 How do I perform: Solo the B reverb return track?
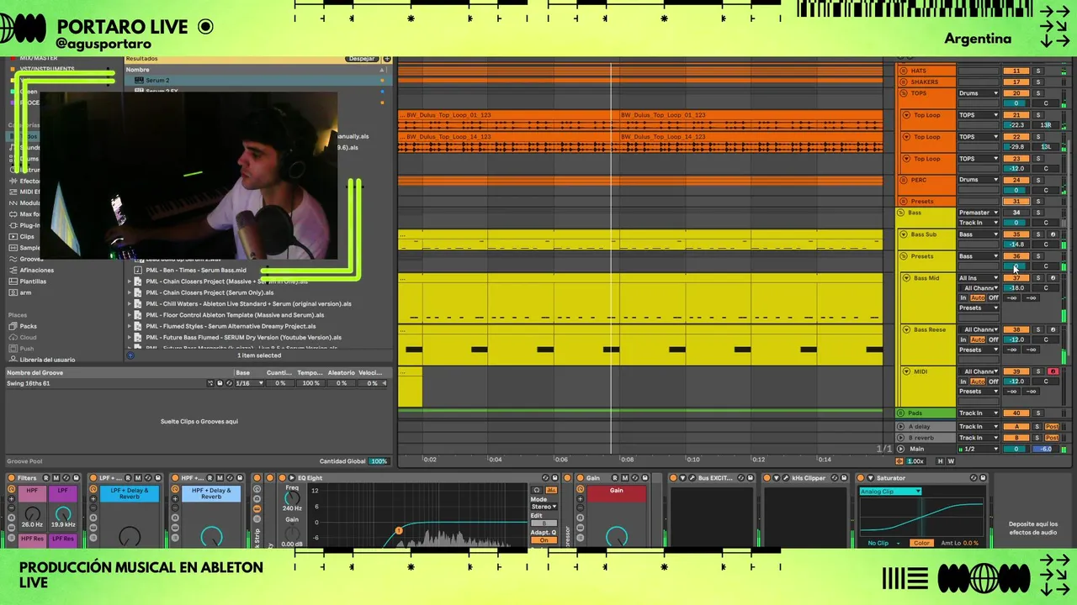click(1037, 438)
